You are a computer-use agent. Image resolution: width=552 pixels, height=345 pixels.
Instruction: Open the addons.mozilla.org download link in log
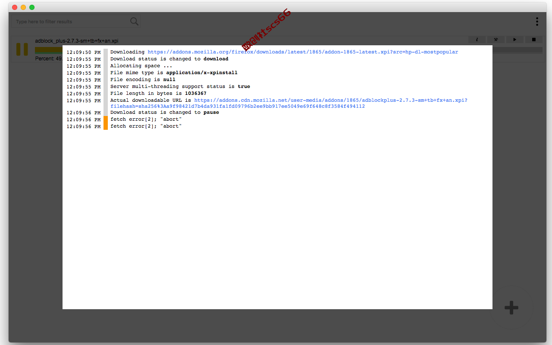pyautogui.click(x=303, y=52)
